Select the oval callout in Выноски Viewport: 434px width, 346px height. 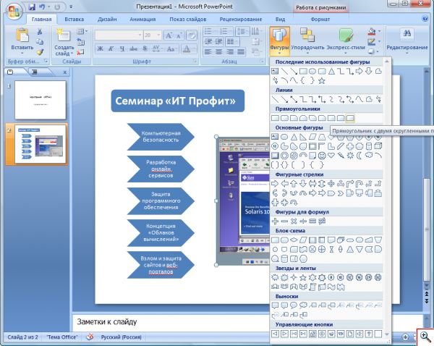[x=294, y=305]
